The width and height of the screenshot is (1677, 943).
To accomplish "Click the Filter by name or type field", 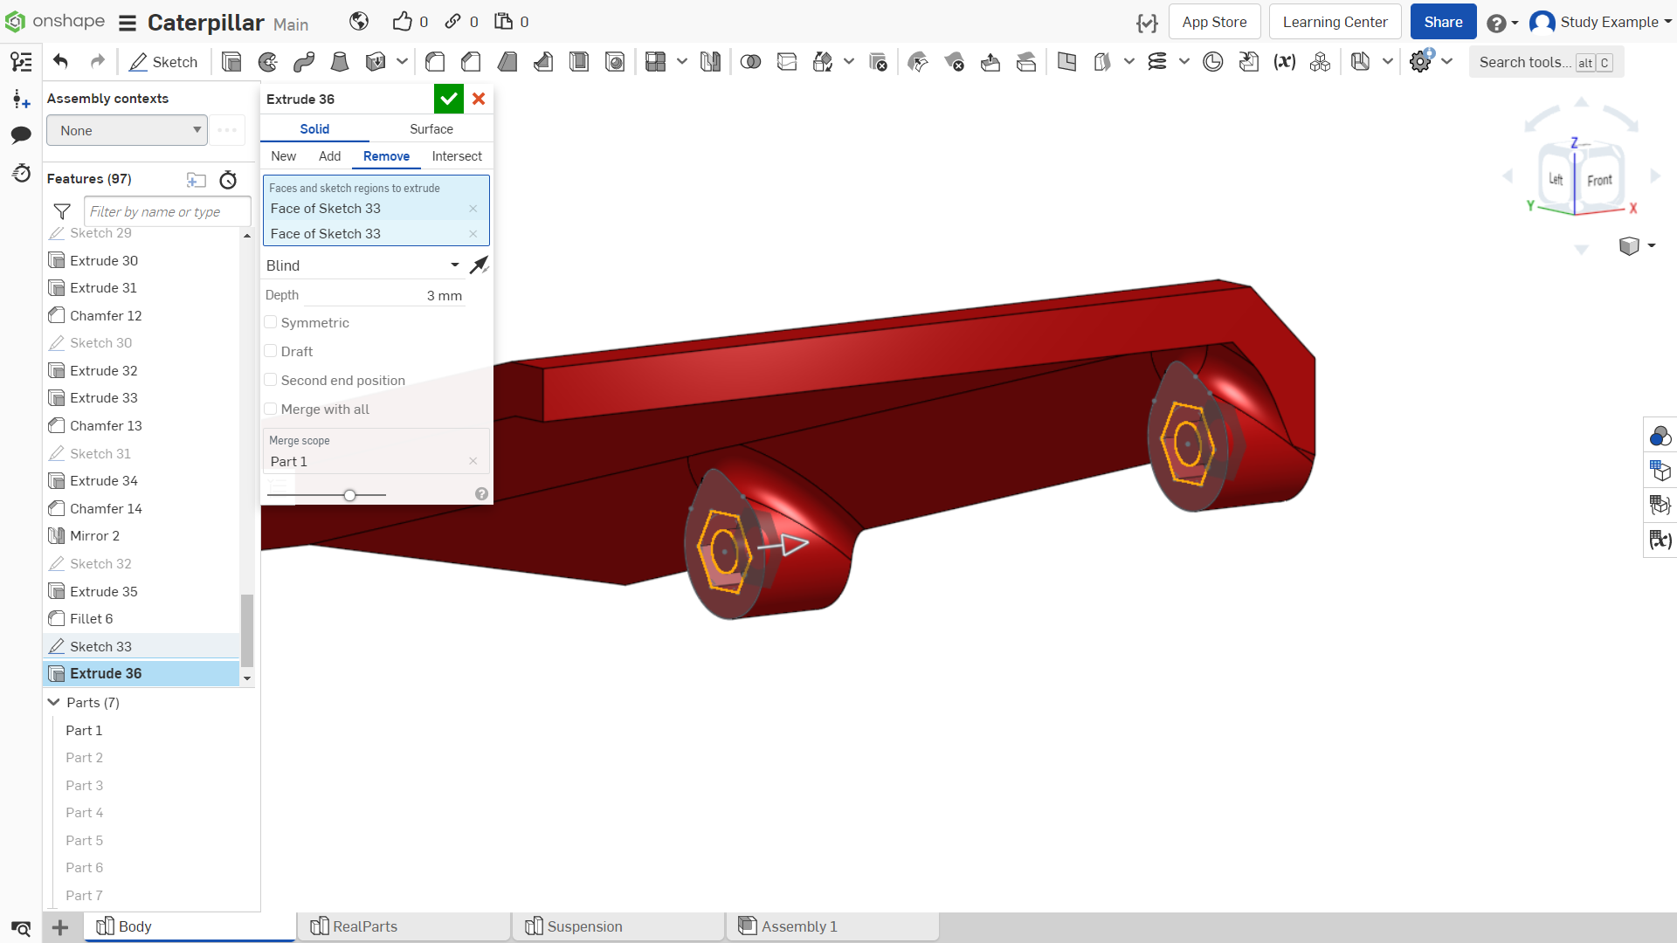I will (x=168, y=211).
